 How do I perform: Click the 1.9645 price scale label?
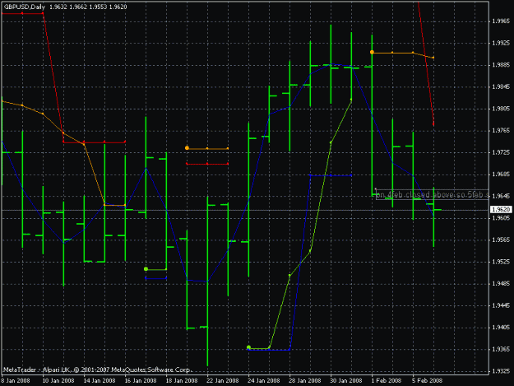501,196
